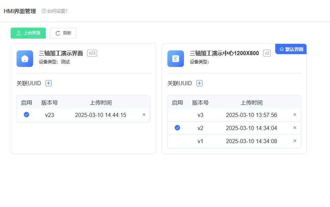This screenshot has width=330, height=207.
Task: Click the 版本号 header in the right table
Action: click(x=200, y=102)
